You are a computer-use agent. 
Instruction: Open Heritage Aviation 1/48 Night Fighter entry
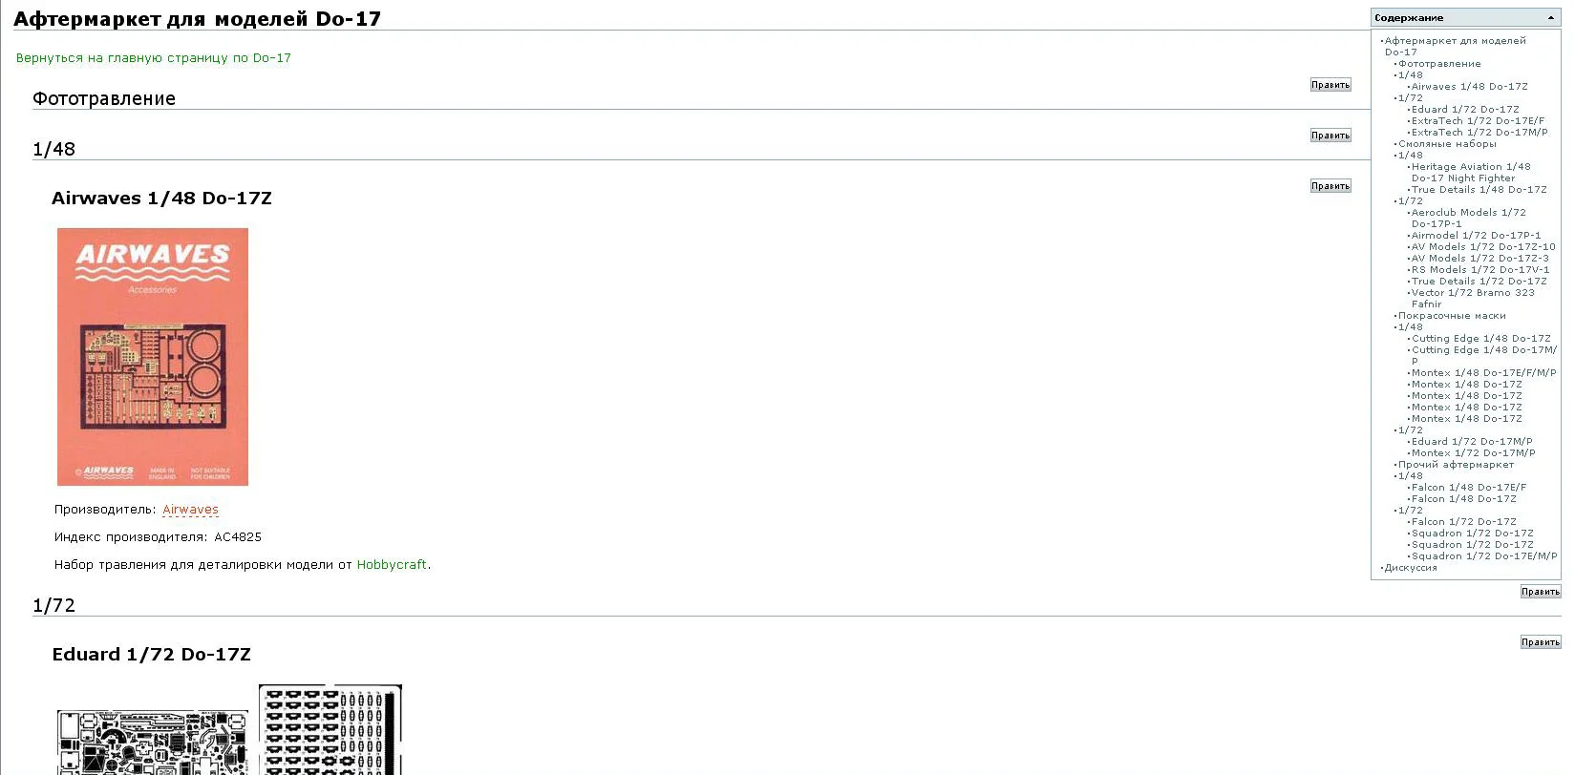pos(1471,173)
